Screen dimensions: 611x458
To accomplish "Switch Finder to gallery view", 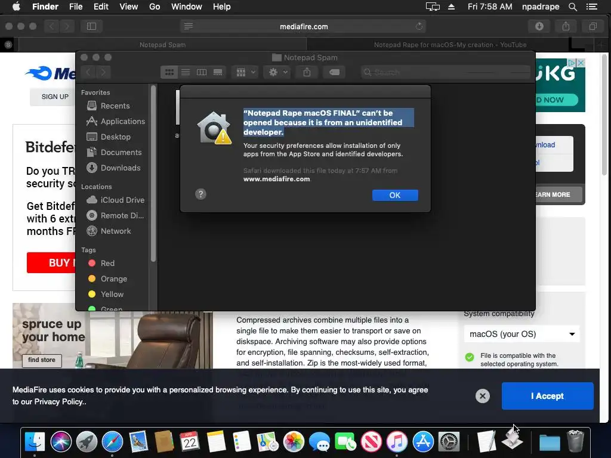I will [218, 72].
